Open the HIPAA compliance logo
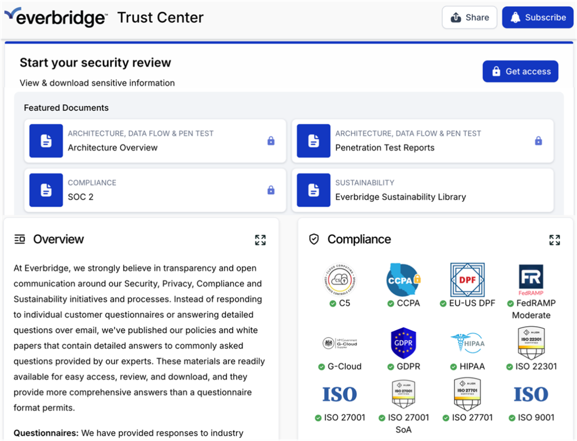Viewport: 577px width, 441px height. click(467, 343)
